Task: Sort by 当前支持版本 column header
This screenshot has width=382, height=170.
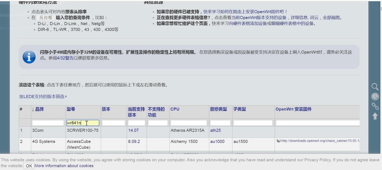Action: pos(136,112)
